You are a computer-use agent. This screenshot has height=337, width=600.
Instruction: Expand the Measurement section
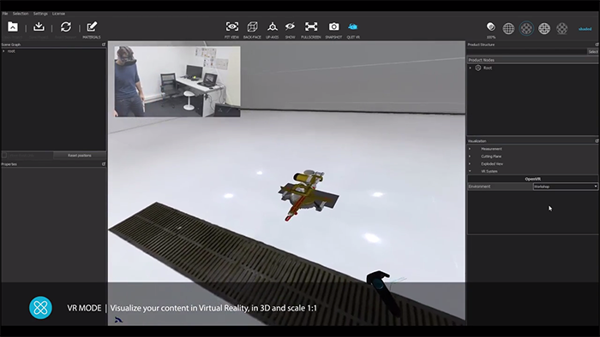[x=491, y=149]
